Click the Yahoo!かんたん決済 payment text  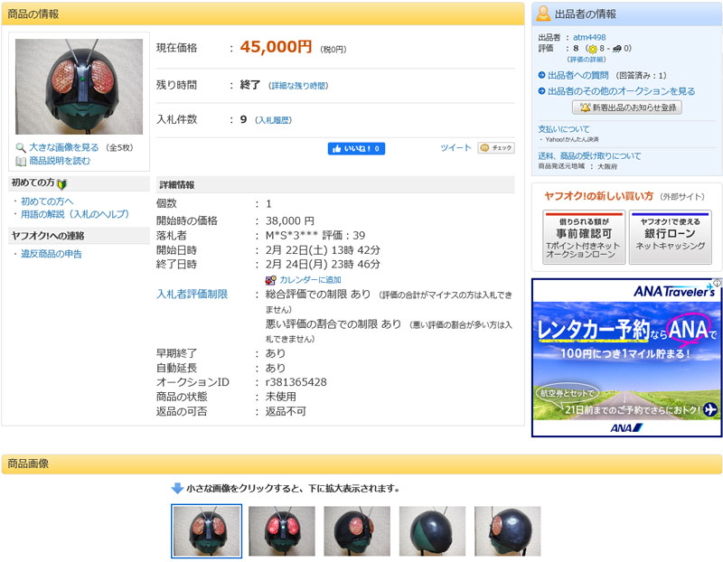(x=572, y=139)
